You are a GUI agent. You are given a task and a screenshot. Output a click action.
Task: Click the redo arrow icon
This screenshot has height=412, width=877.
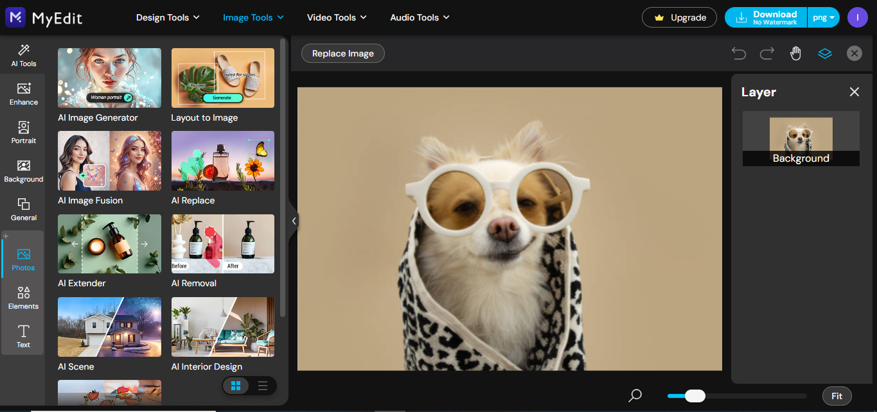pos(767,53)
